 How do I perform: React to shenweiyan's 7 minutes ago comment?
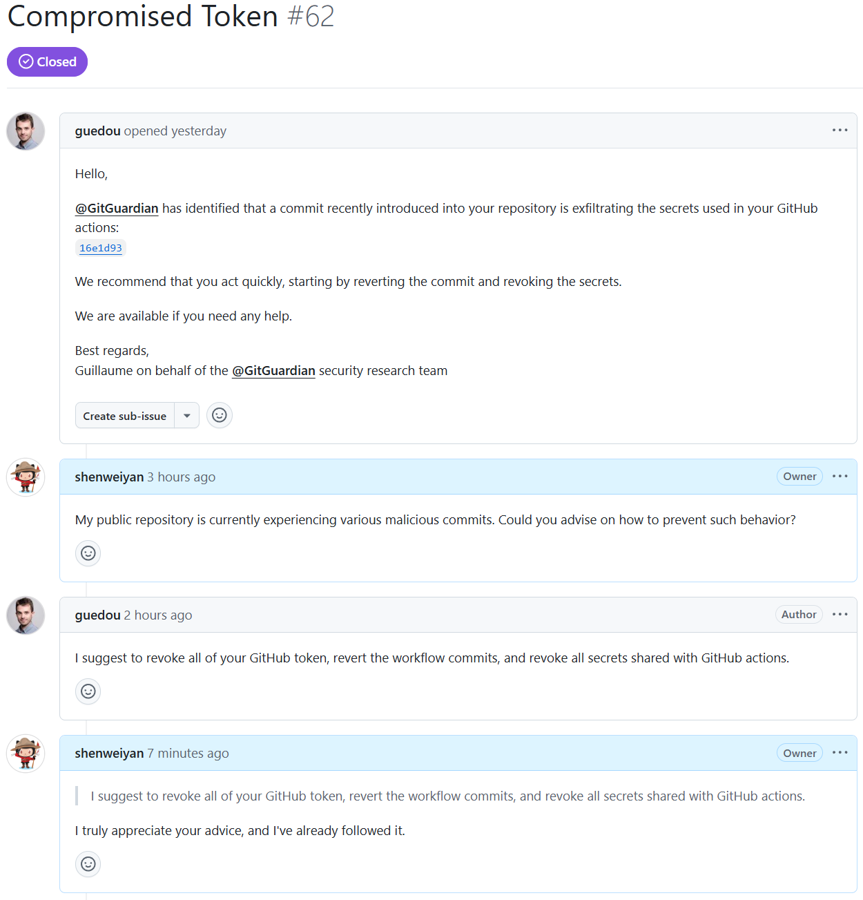88,864
